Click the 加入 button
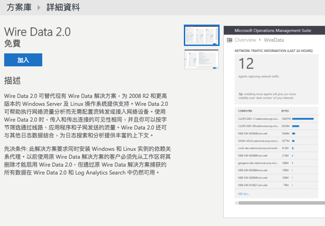Screen dimensions: 325x226 [x=23, y=60]
